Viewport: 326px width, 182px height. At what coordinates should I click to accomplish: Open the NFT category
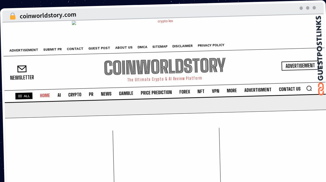click(201, 92)
